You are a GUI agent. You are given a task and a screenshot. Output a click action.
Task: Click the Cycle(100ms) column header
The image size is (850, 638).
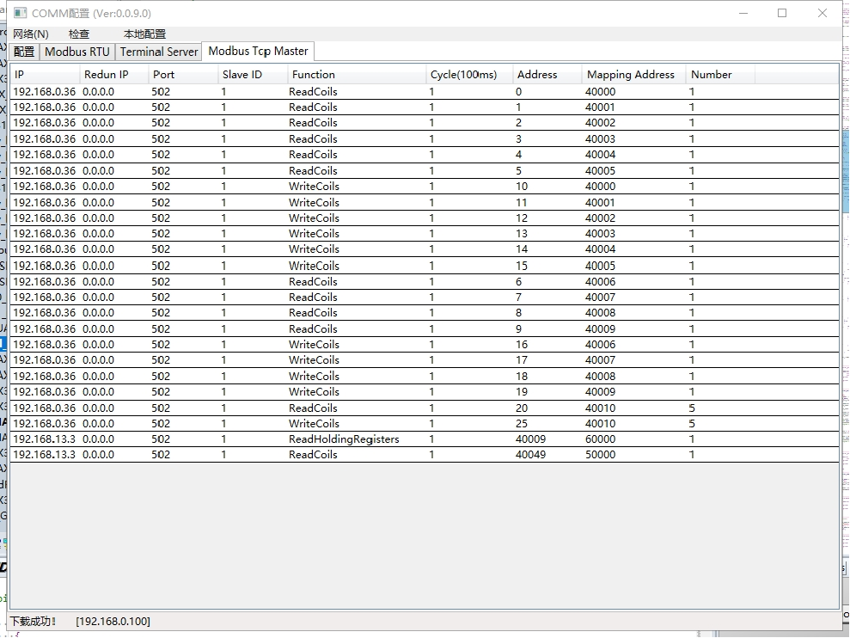469,75
